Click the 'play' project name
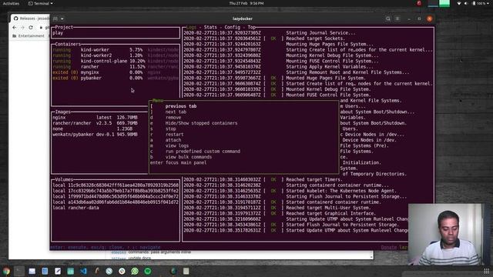Screen dimensions: 493x277 pos(58,33)
